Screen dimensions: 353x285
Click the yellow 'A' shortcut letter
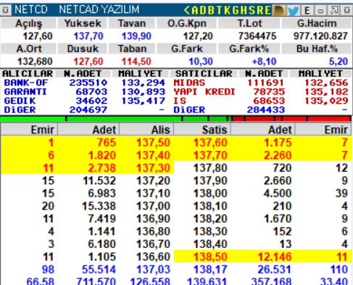(195, 10)
